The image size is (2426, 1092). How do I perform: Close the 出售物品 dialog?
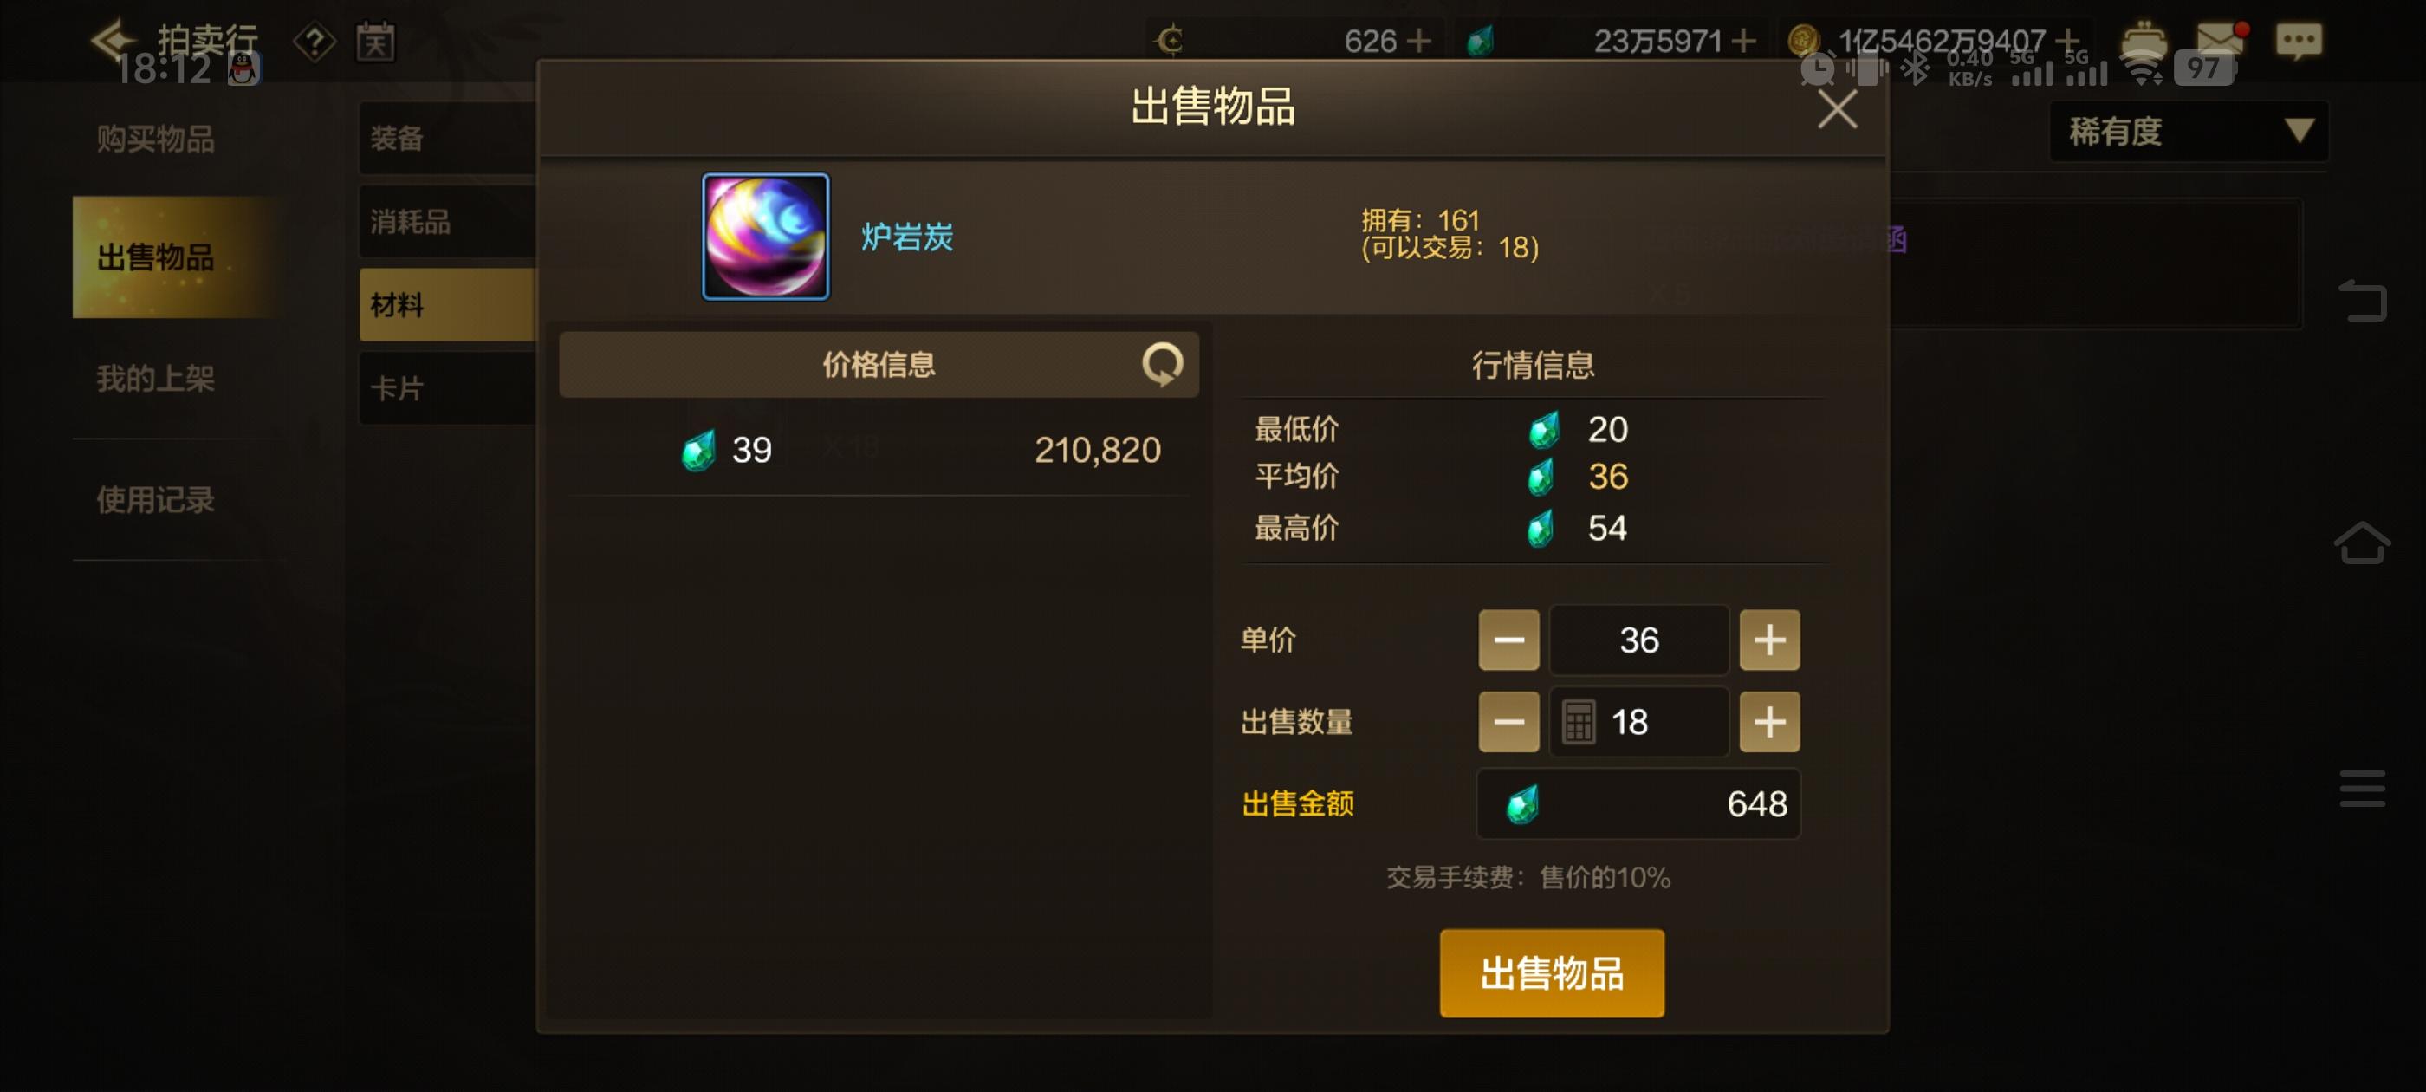click(x=1837, y=109)
